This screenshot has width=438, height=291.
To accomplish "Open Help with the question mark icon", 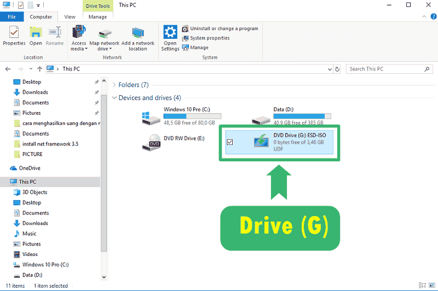I will tap(433, 17).
